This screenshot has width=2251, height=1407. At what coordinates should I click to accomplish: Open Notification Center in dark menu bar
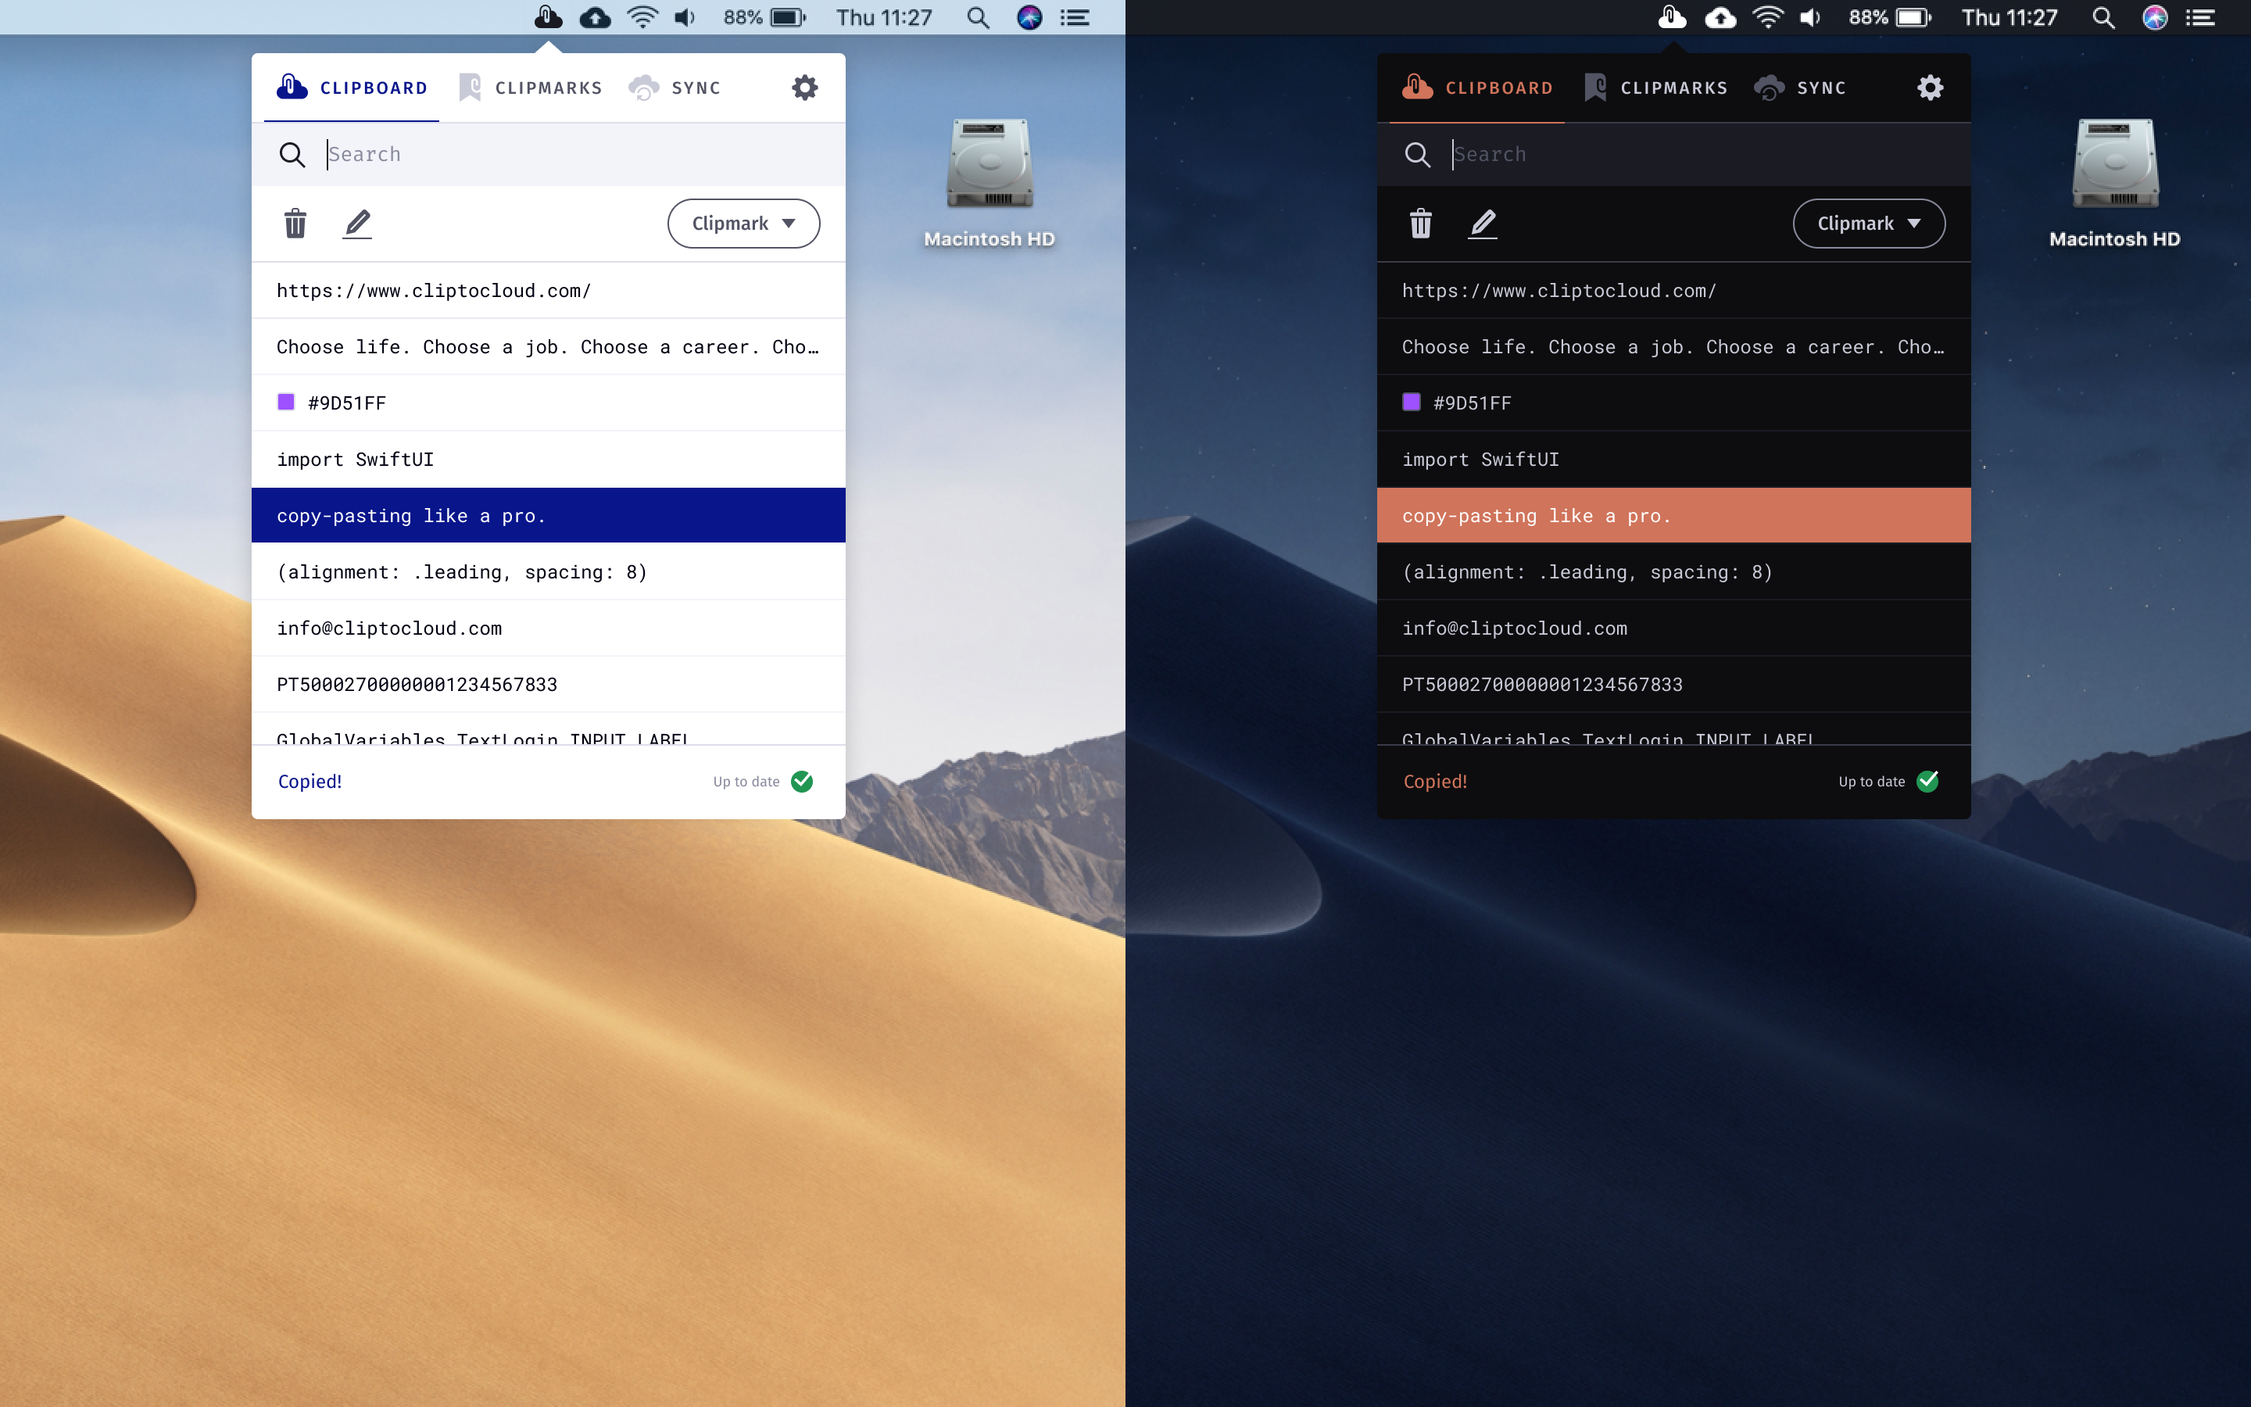[x=2201, y=18]
